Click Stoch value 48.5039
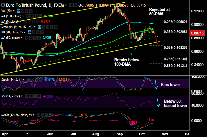The width and height of the screenshot is (207, 137). click(x=62, y=80)
